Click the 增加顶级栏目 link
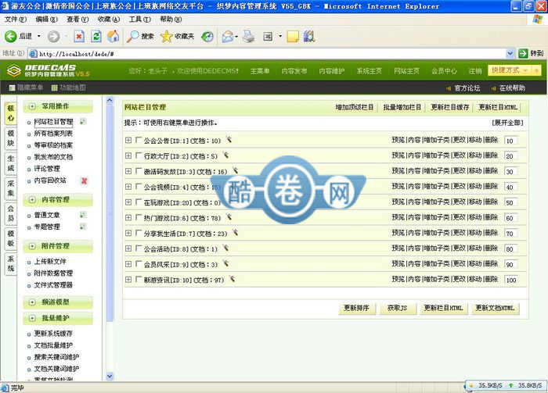 point(355,107)
